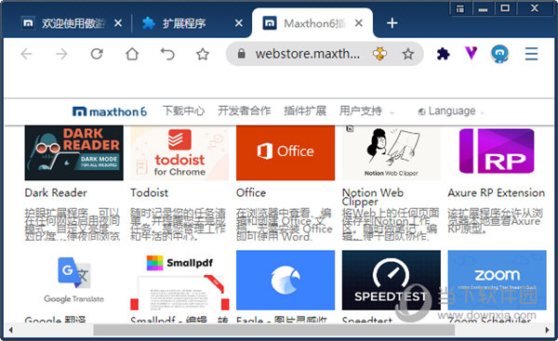Open the Axure RP extension thumbnail

(497, 153)
